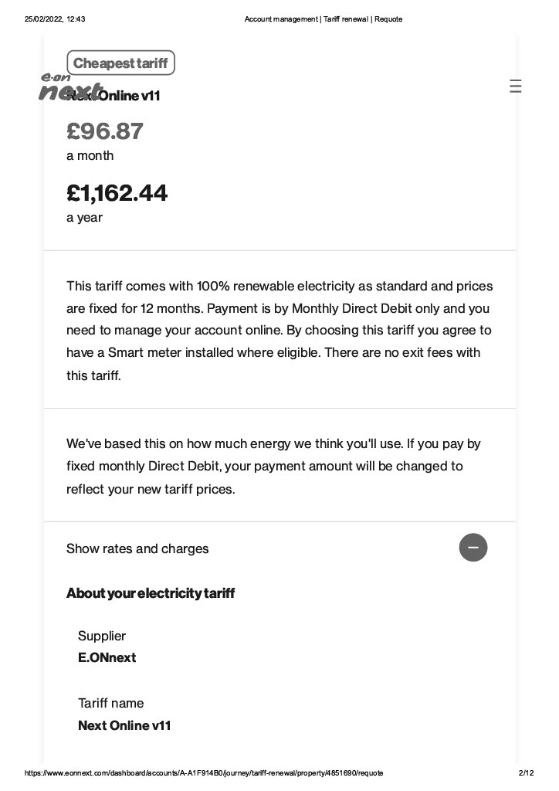Viewport: 559px width, 791px height.
Task: Click the E.ONnext supplier value
Action: 107,658
